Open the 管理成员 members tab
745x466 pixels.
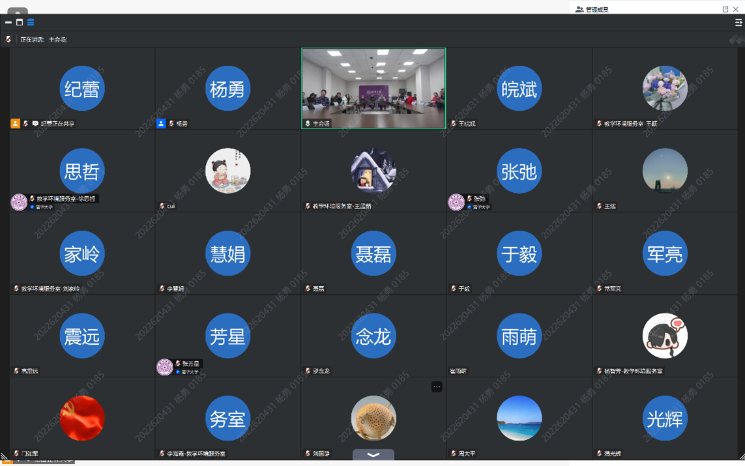pyautogui.click(x=592, y=9)
